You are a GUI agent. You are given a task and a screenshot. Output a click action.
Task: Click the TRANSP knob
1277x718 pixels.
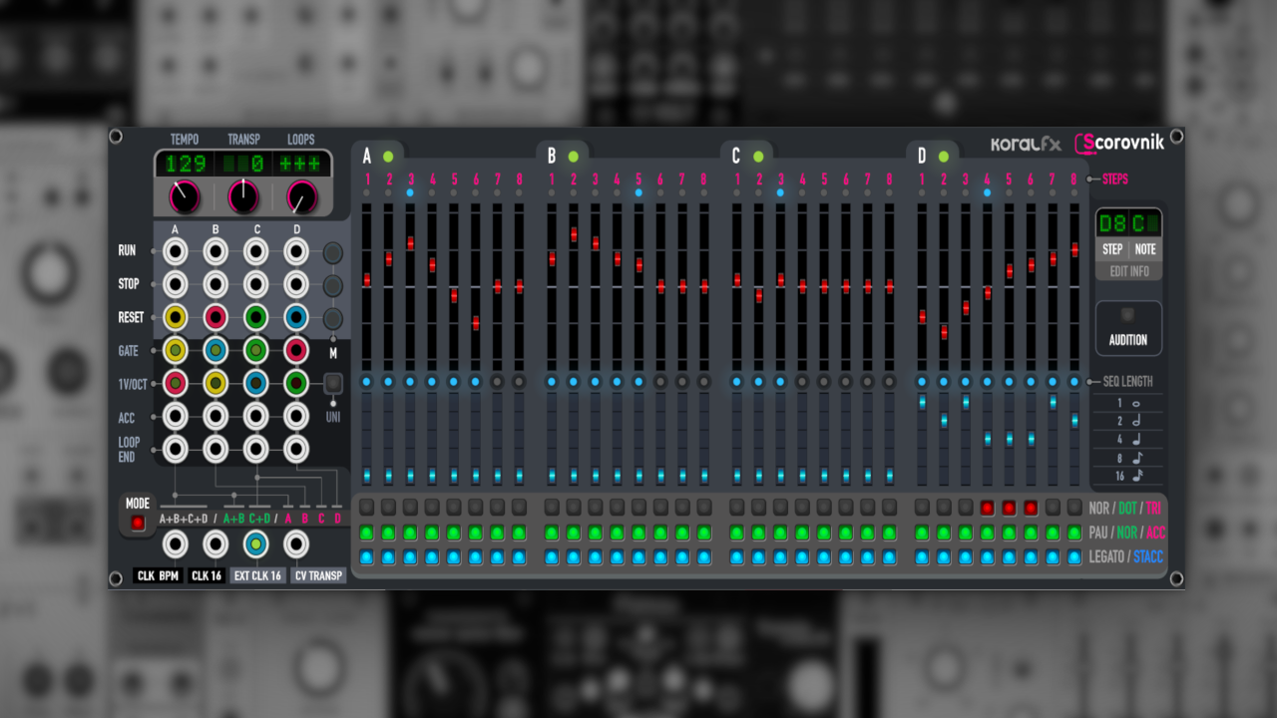point(243,197)
